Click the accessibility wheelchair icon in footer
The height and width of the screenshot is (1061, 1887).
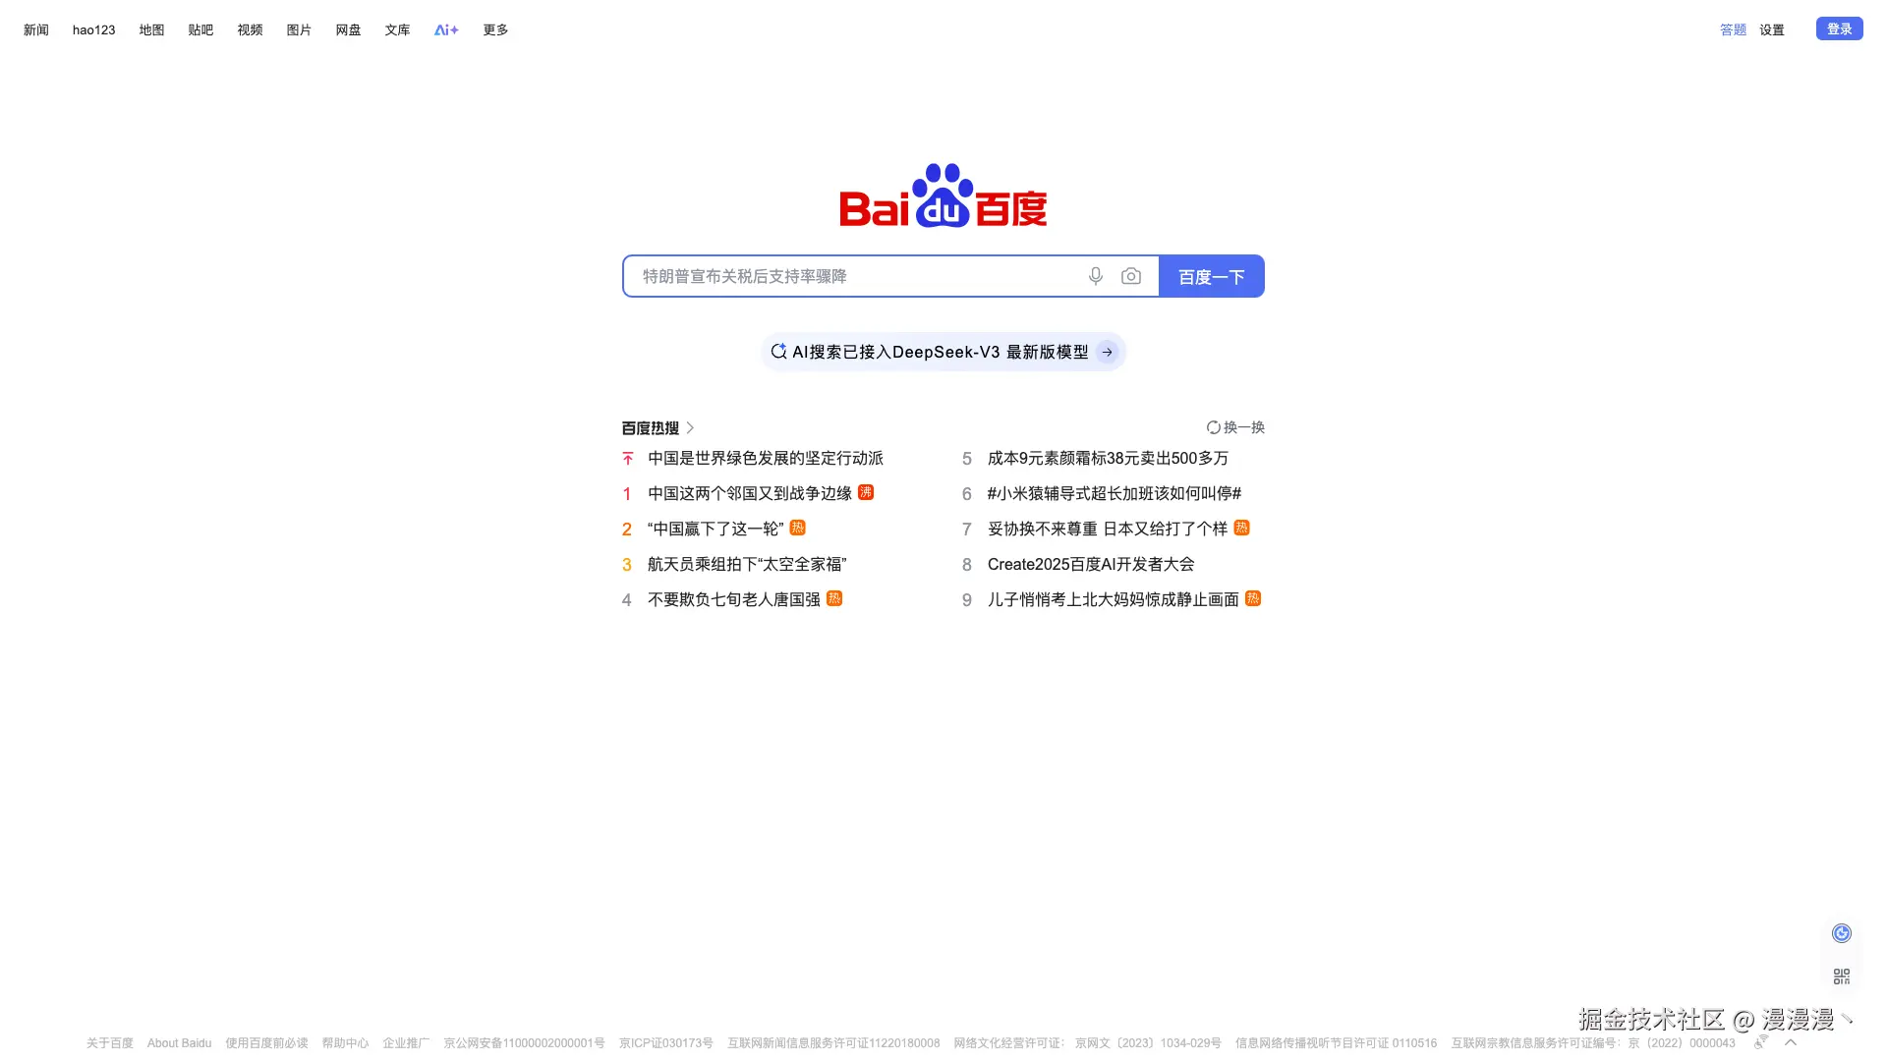click(1761, 1042)
